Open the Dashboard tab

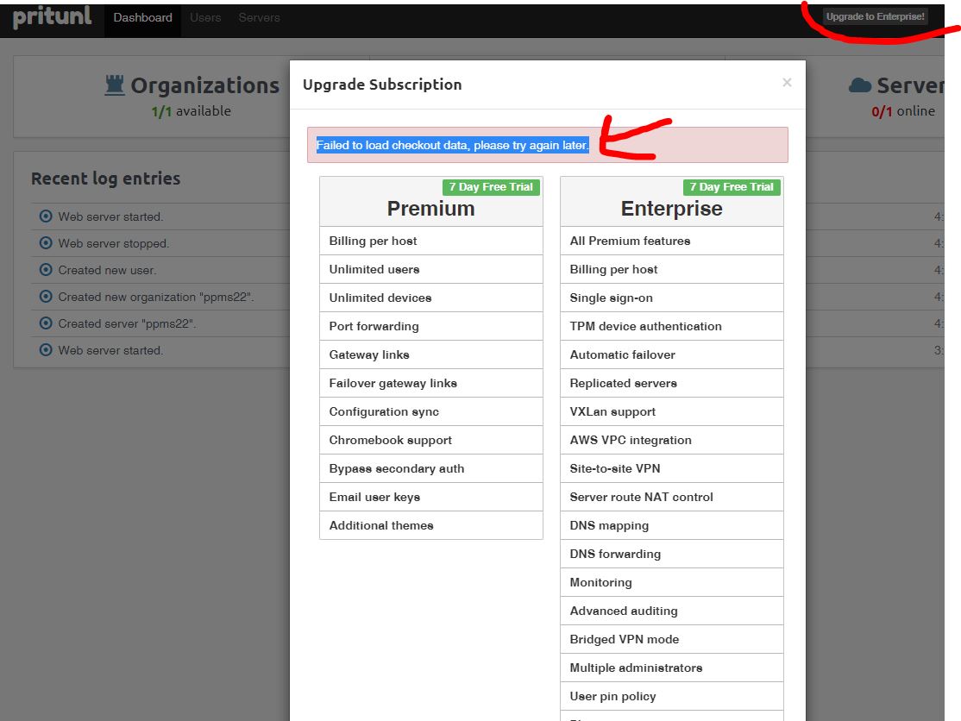click(x=143, y=18)
